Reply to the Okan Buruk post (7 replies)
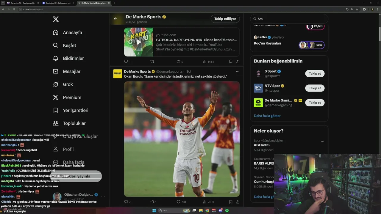The width and height of the screenshot is (381, 214). coord(127,202)
